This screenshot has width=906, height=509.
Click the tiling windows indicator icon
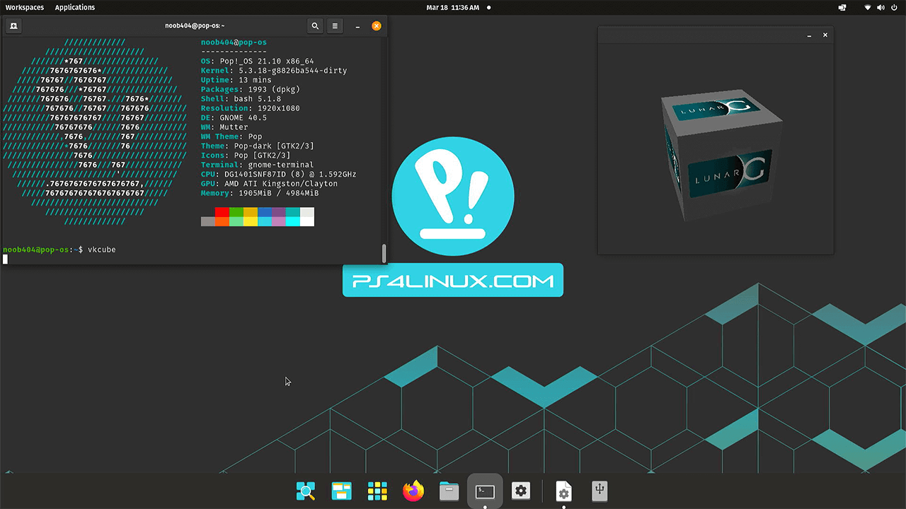click(x=842, y=8)
